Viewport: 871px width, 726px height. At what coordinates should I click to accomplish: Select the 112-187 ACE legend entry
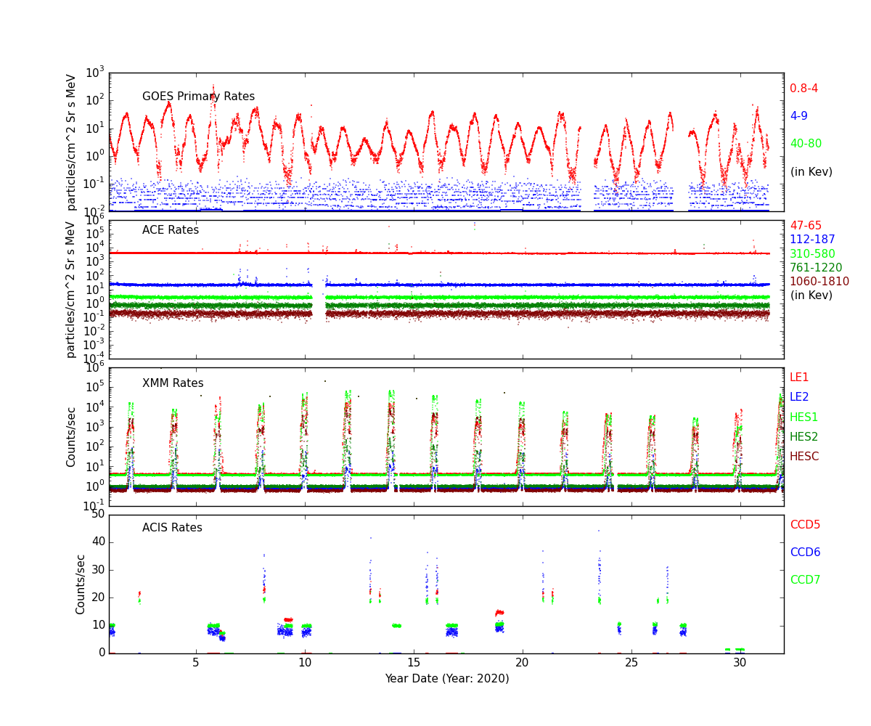[x=812, y=240]
